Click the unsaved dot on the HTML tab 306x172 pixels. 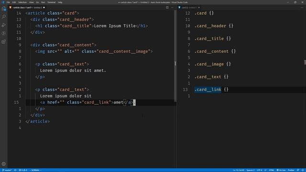click(44, 8)
